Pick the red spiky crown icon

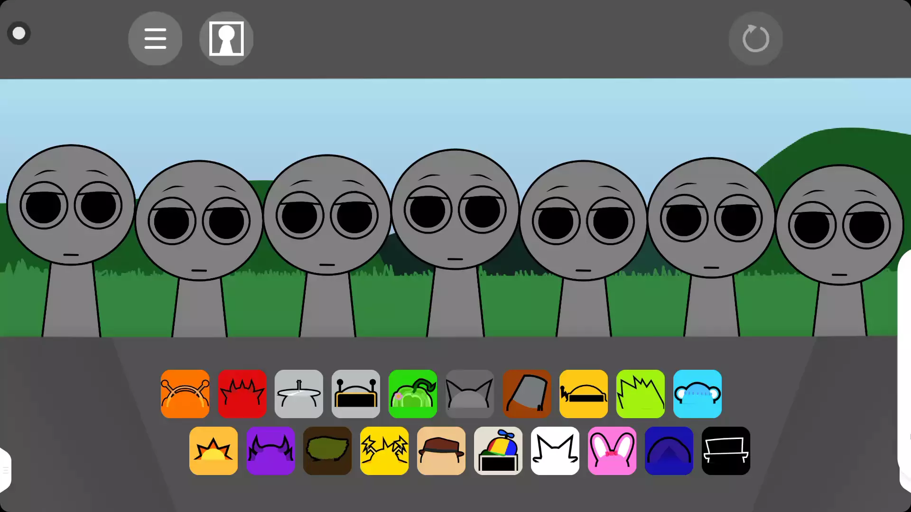click(242, 394)
